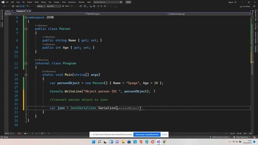
Task: Open the Edit menu
Action: (x=12, y=2)
